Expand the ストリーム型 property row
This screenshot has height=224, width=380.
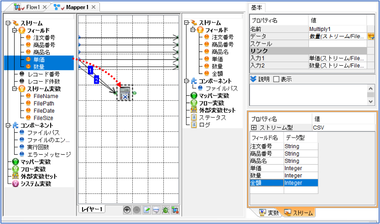coord(253,128)
